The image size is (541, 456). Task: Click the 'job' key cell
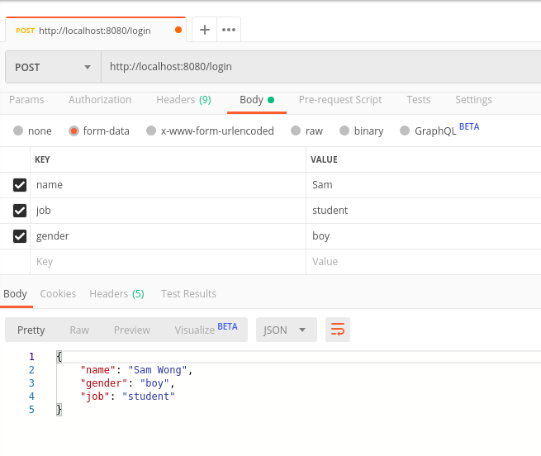click(168, 211)
